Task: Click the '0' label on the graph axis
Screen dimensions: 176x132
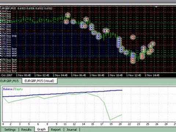Action: pyautogui.click(x=3, y=124)
